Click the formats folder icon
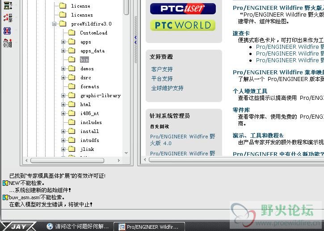 (x=72, y=86)
